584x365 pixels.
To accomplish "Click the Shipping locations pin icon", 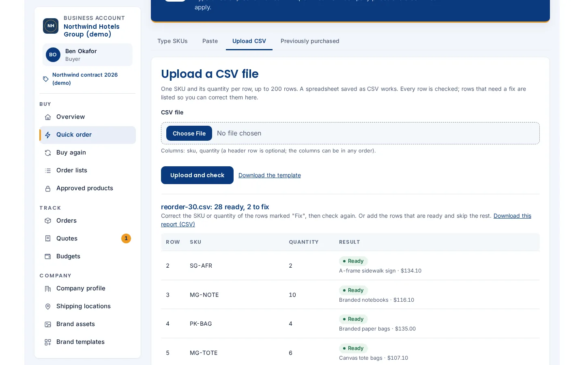I will (x=48, y=307).
